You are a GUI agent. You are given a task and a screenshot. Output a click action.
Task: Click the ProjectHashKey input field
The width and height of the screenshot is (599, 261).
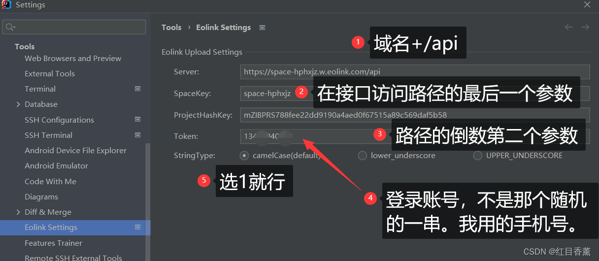click(x=415, y=115)
